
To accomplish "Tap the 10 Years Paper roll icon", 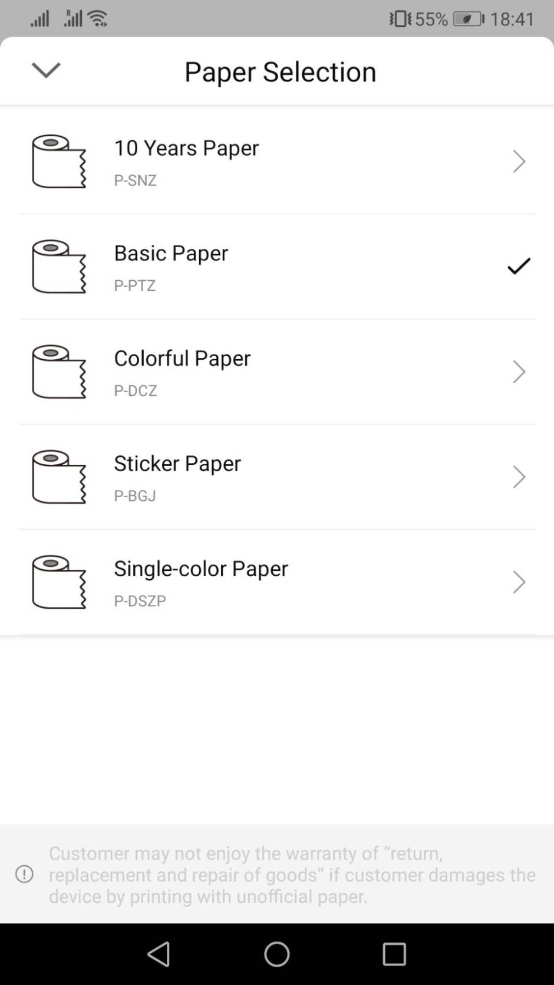I will [x=58, y=161].
